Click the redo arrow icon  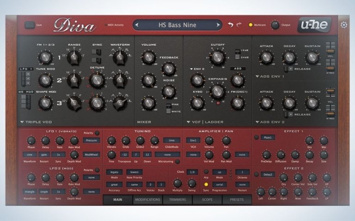(x=239, y=25)
